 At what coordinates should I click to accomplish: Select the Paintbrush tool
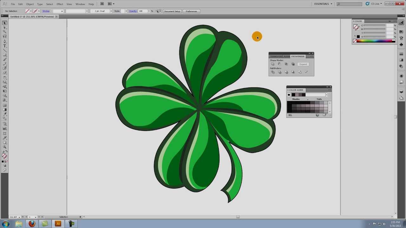4,60
